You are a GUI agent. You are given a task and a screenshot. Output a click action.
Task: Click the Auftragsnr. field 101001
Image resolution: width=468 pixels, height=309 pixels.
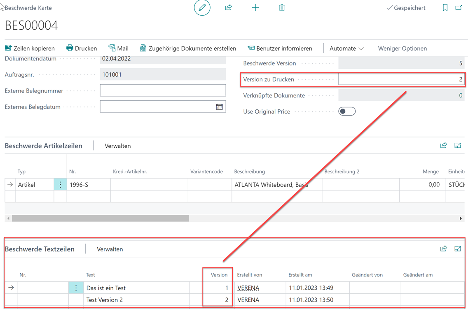point(163,74)
